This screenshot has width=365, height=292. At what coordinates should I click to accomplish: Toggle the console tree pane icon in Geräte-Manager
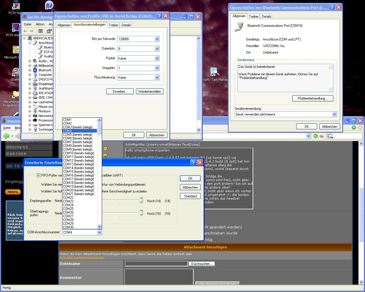click(x=40, y=31)
